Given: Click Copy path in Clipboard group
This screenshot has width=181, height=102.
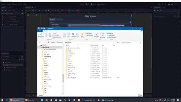Looking at the screenshot, I should [56, 35].
